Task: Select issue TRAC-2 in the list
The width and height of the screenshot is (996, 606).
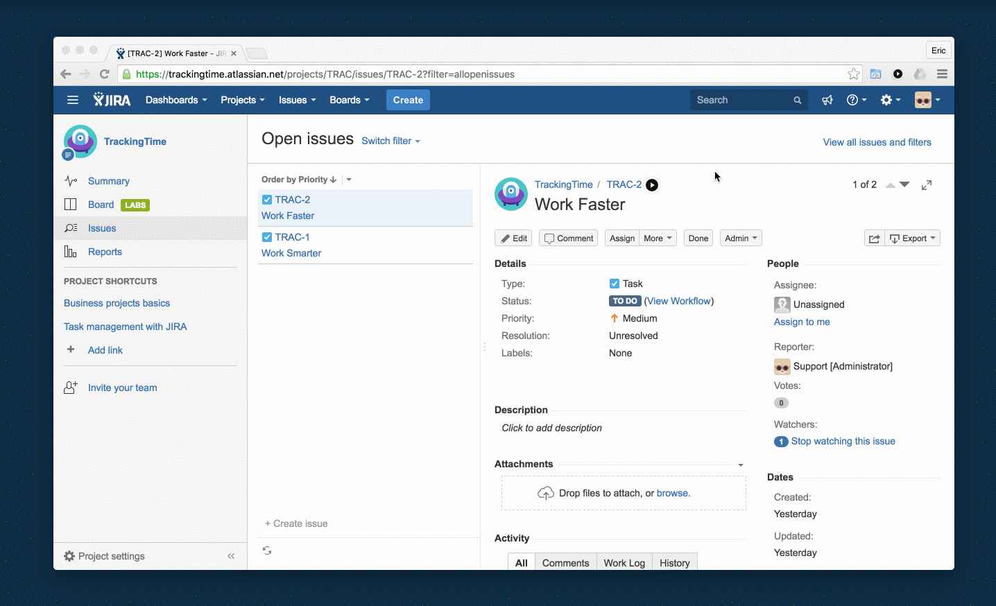Action: [x=366, y=208]
